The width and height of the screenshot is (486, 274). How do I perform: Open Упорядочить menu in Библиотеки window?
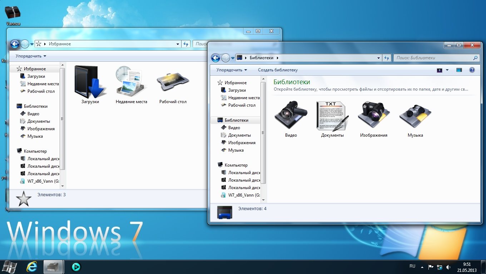click(x=232, y=70)
